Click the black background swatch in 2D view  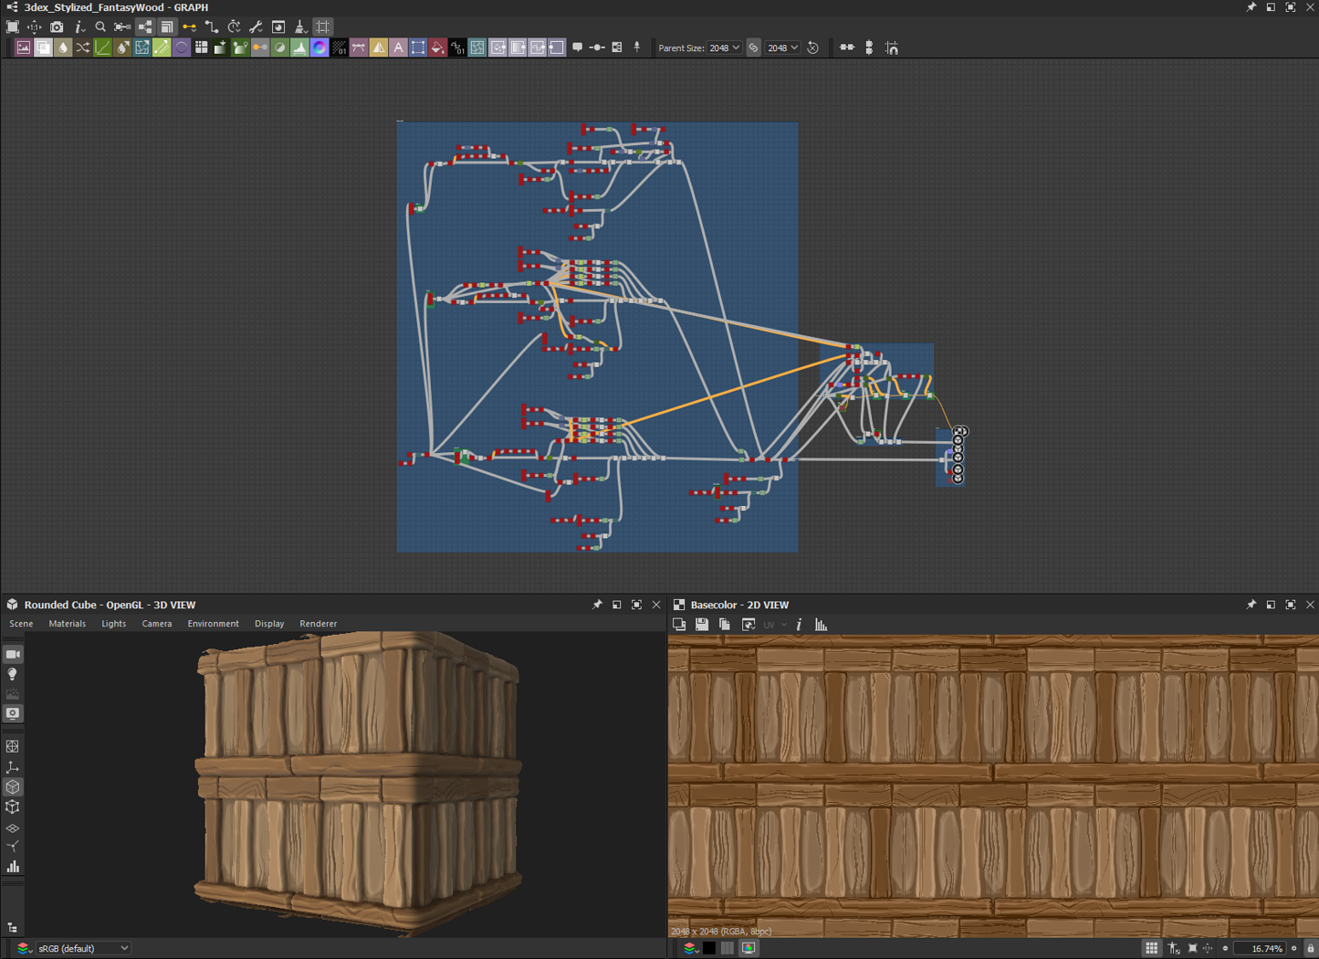pyautogui.click(x=709, y=948)
